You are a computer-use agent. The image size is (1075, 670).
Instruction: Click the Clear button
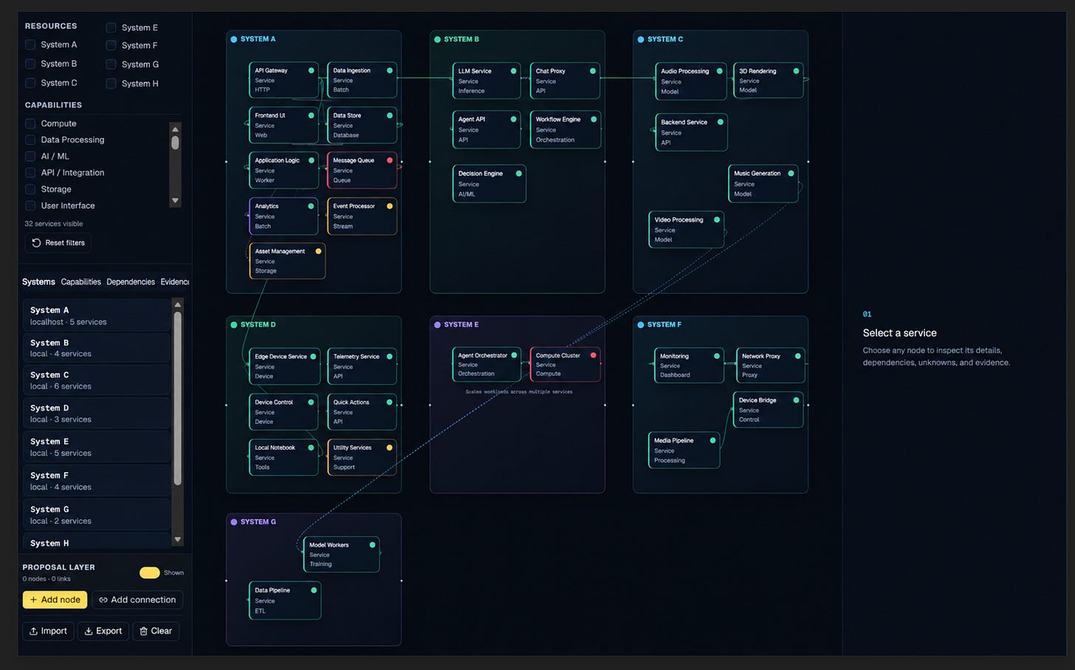pyautogui.click(x=156, y=631)
